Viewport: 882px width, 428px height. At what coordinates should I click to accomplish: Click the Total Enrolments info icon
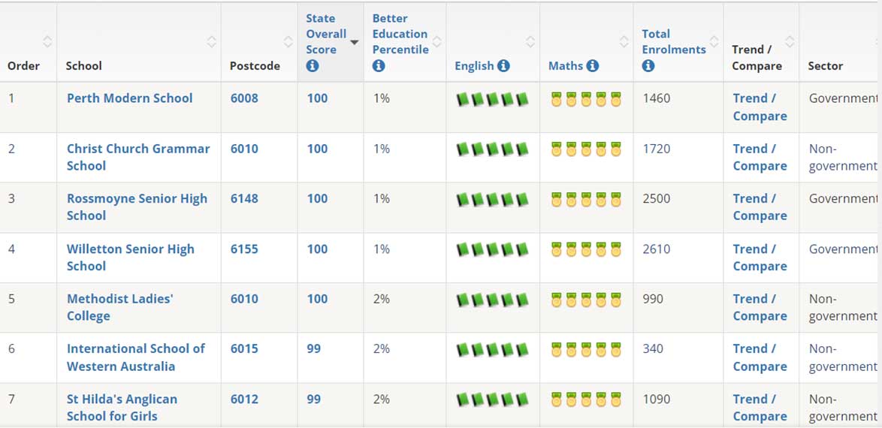tap(648, 66)
